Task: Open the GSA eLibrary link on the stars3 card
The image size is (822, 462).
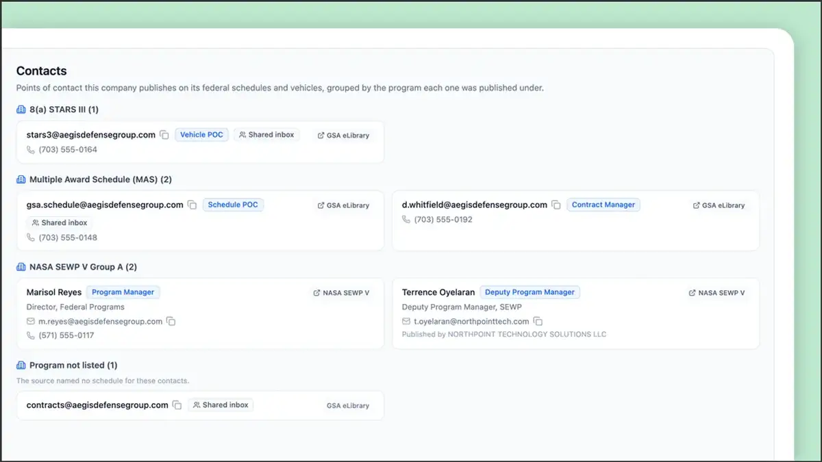Action: (x=343, y=136)
